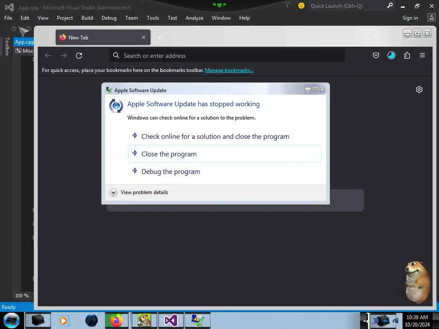The width and height of the screenshot is (439, 329).
Task: Open the Window menu
Action: pyautogui.click(x=221, y=18)
